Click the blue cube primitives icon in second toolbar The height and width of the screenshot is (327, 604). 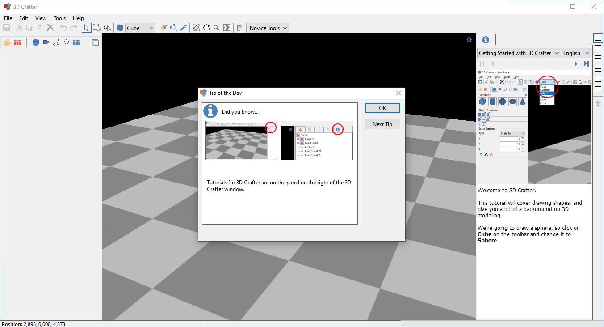point(36,42)
